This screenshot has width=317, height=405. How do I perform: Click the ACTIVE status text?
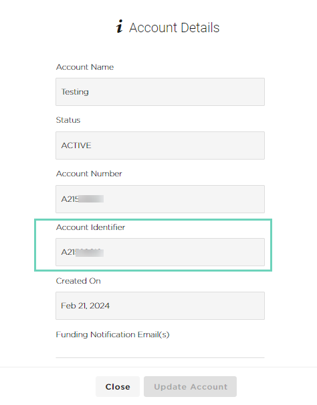click(x=76, y=146)
